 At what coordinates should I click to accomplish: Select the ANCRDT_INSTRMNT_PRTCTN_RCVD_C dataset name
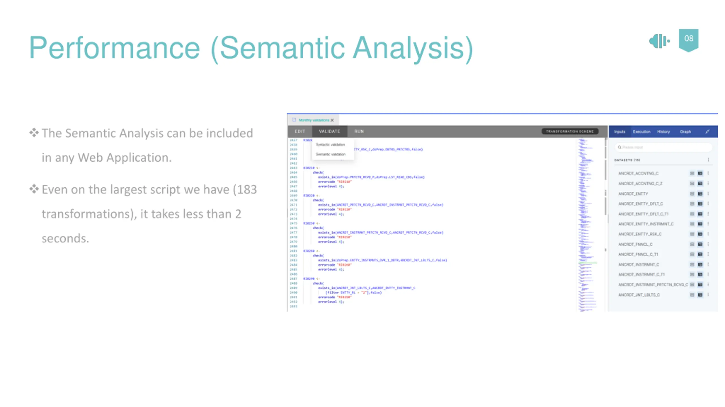[x=653, y=285]
